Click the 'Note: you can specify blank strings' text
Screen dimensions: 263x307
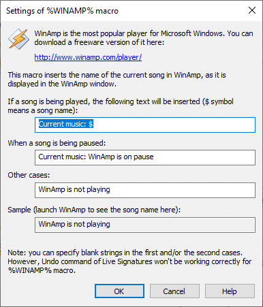click(125, 253)
